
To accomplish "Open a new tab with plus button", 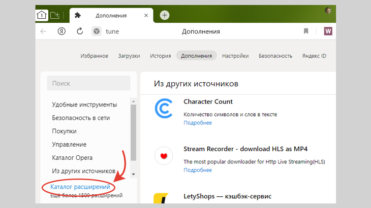I will tap(165, 15).
